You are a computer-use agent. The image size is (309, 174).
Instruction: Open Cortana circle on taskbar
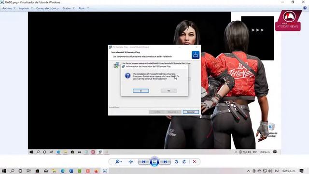click(x=20, y=171)
